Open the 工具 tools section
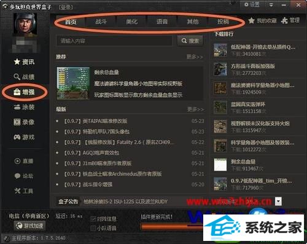The image size is (307, 244). click(x=24, y=191)
